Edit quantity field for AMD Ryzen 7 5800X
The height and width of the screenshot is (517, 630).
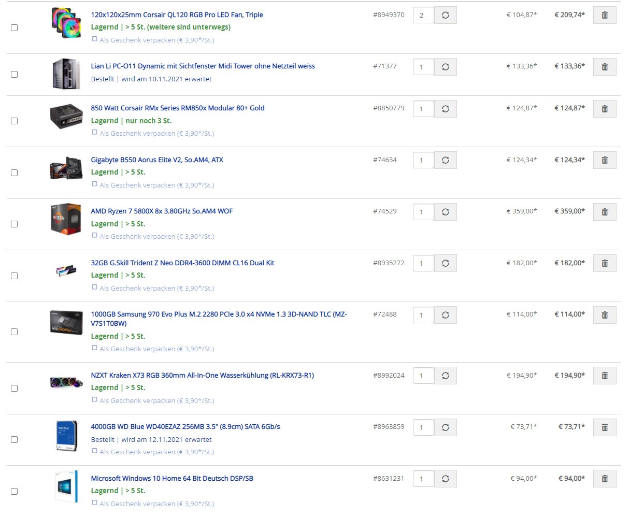[x=423, y=212]
